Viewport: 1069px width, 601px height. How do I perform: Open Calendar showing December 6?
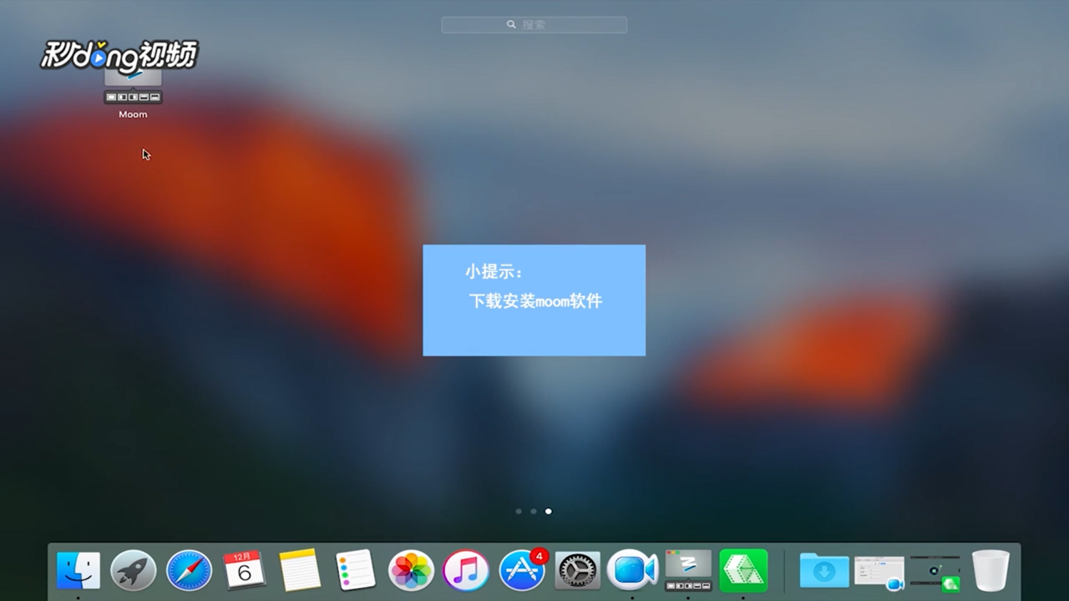(x=244, y=571)
